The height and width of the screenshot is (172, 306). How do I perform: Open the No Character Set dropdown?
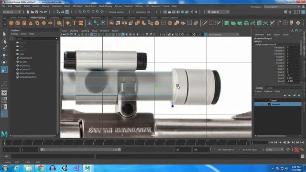(x=226, y=150)
